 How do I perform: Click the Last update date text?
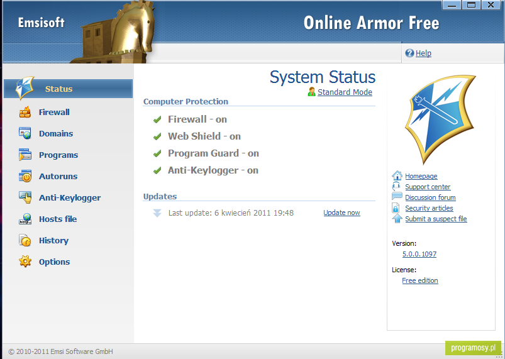click(231, 213)
